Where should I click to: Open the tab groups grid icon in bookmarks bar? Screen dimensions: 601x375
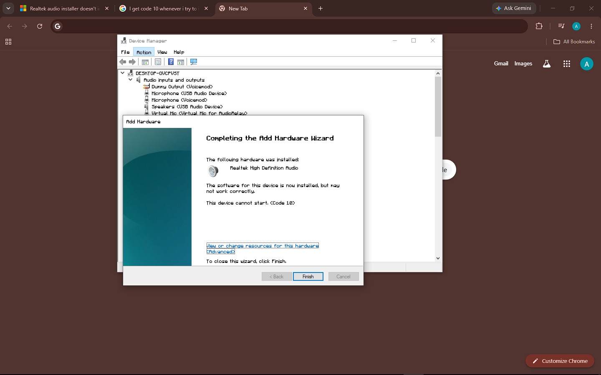(x=8, y=42)
